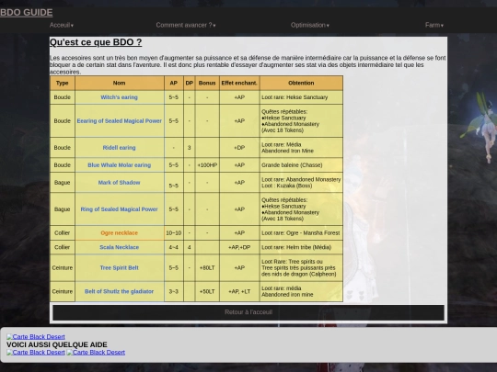Click Loot rare: Helm tribe (Média) cell
Viewport: 497px width, 372px height.
pos(301,247)
